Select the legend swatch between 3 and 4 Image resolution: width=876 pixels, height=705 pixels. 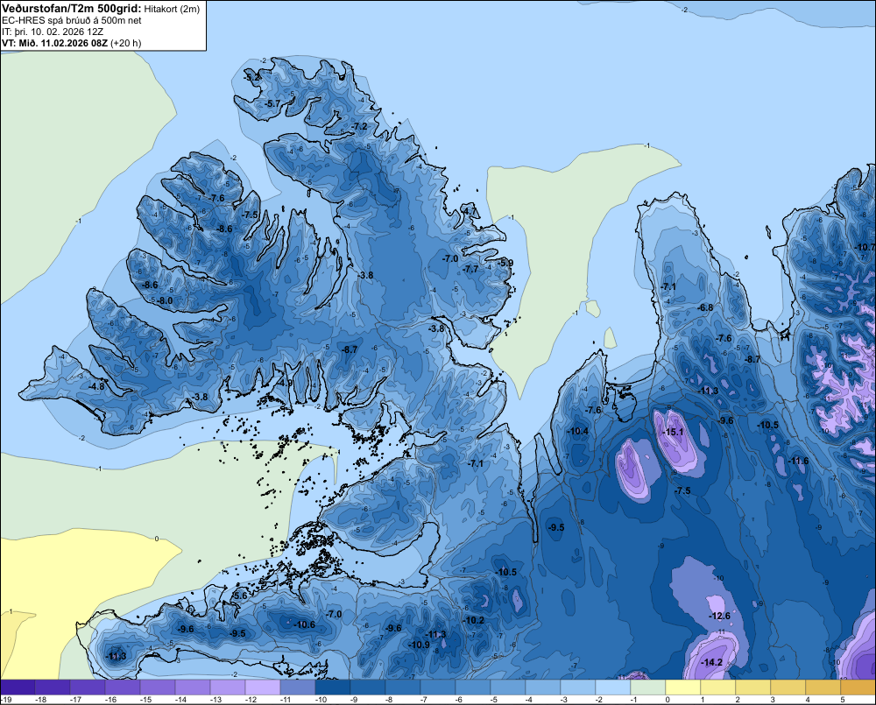(x=788, y=687)
